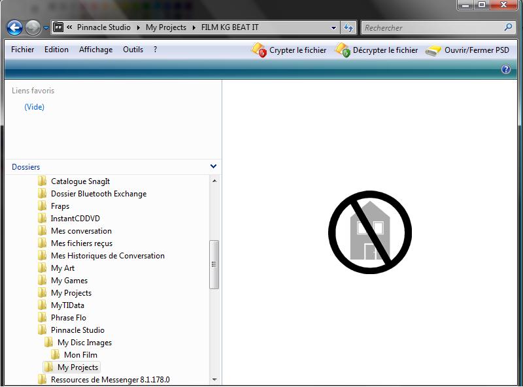Click the search magnifier icon

tap(508, 27)
